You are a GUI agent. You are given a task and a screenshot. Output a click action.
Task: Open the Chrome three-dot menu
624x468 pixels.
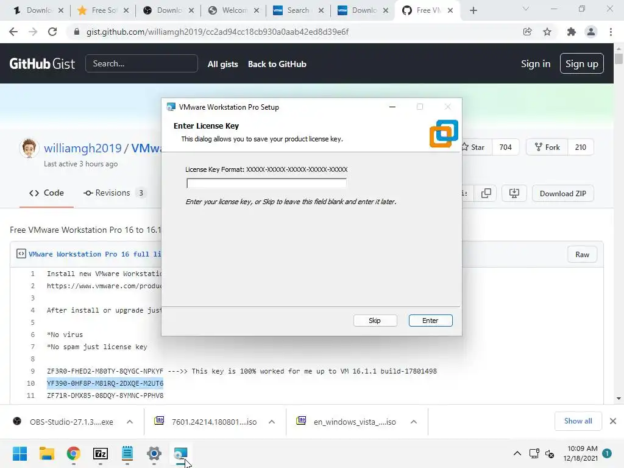611,32
